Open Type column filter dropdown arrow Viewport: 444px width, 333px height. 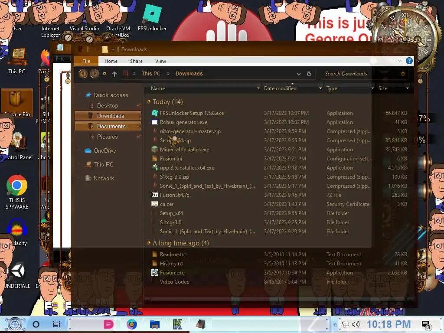click(x=372, y=88)
